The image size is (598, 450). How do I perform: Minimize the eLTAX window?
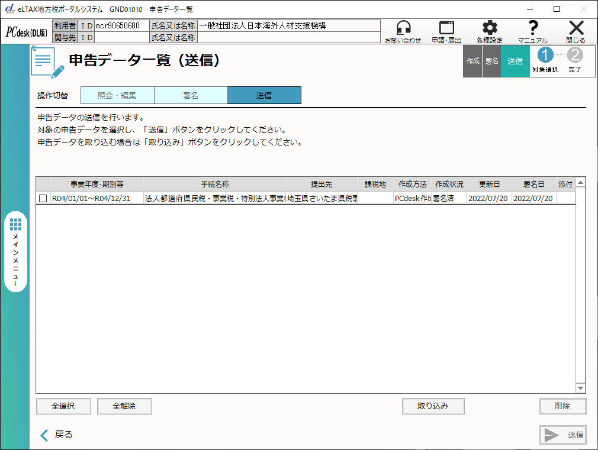[x=530, y=9]
